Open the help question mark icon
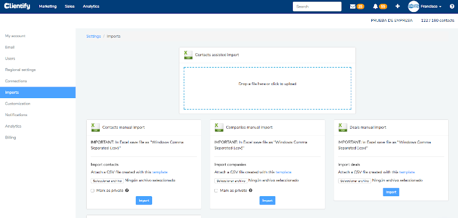The height and width of the screenshot is (218, 458). (452, 7)
